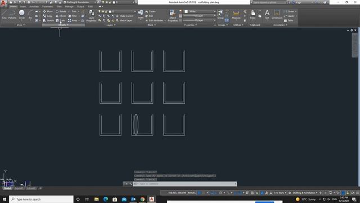The height and width of the screenshot is (203, 360).
Task: Click Make Current layer button
Action: coord(124,16)
